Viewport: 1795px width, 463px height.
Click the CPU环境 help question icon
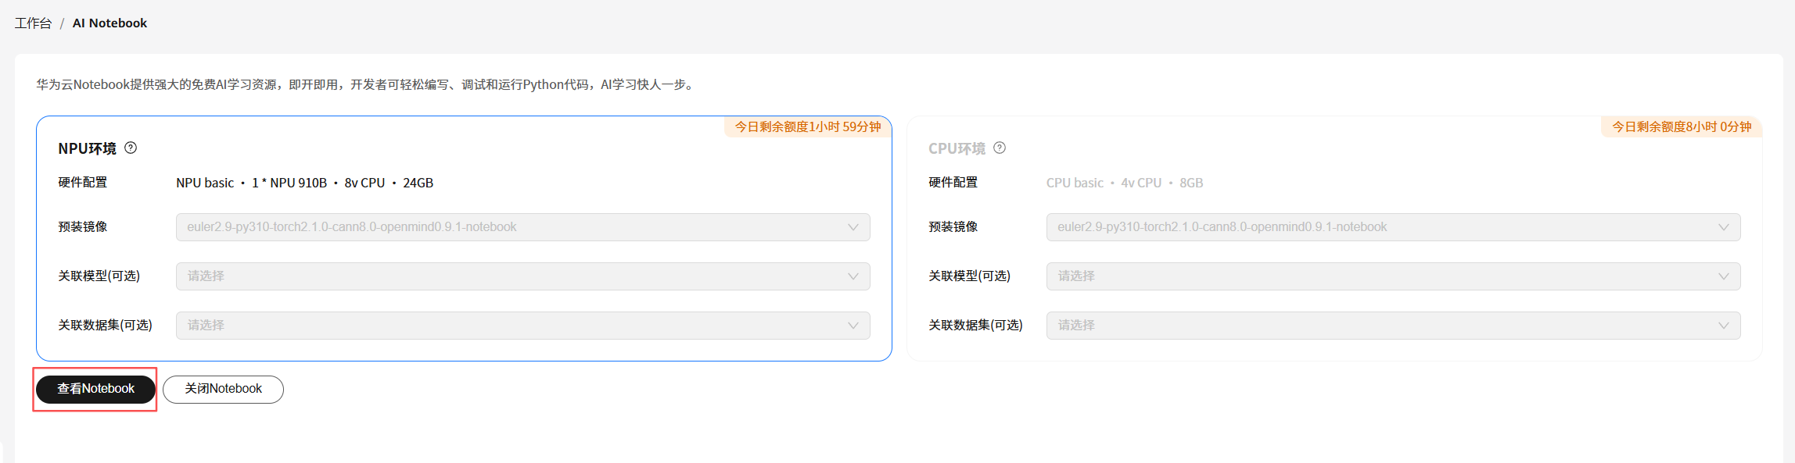pos(1000,148)
